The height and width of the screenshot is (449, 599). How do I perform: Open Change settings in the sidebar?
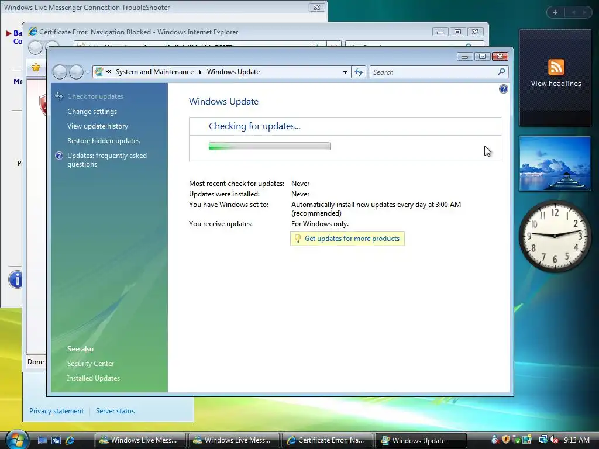click(92, 112)
